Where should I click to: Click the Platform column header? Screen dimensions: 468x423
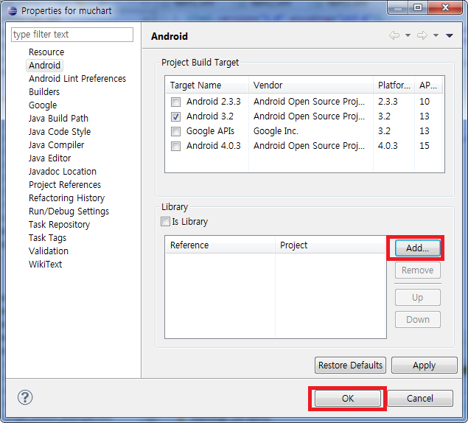tap(394, 85)
